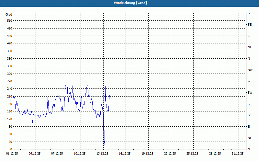Pick the y-axis value "330"
The width and height of the screenshot is (259, 162).
point(10,66)
